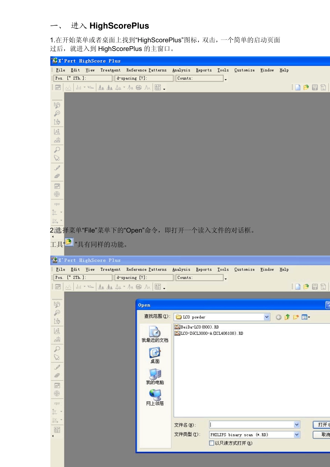The image size is (330, 467).
Task: Select the eraser tool in lower side toolbar
Action: coord(57,375)
